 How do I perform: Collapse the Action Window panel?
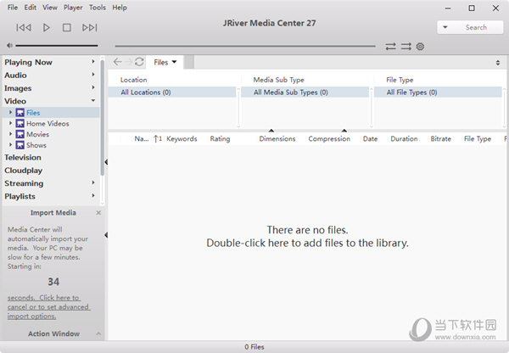pos(98,333)
